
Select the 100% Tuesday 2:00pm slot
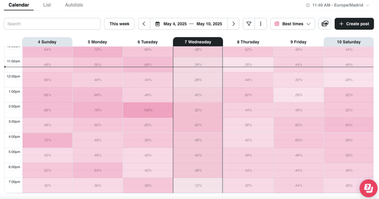pos(148,110)
